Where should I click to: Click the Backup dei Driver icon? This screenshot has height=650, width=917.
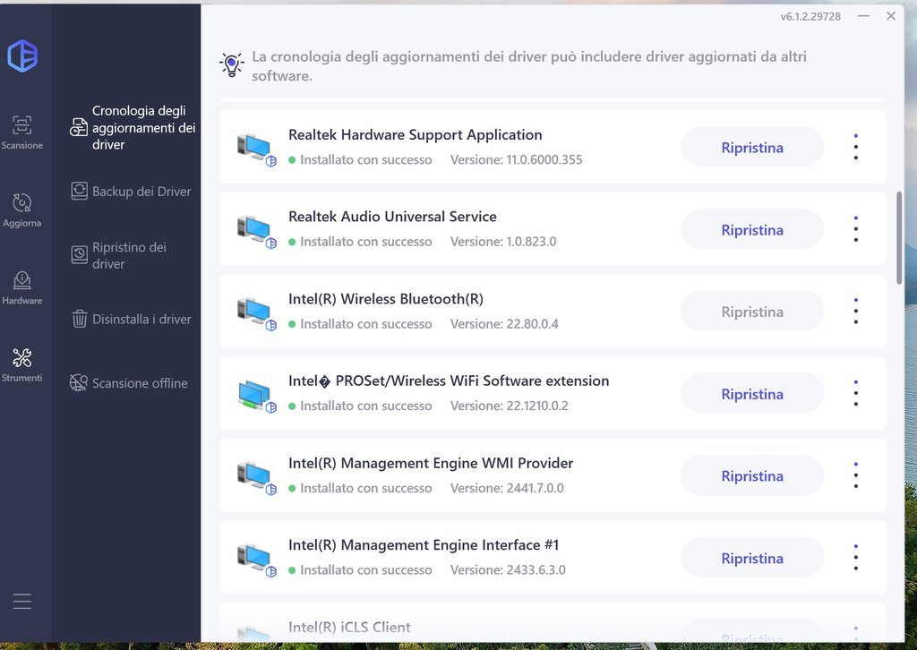(x=79, y=191)
